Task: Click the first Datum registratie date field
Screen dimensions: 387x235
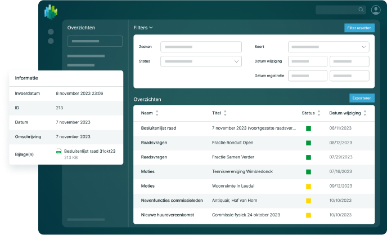Action: [x=308, y=76]
